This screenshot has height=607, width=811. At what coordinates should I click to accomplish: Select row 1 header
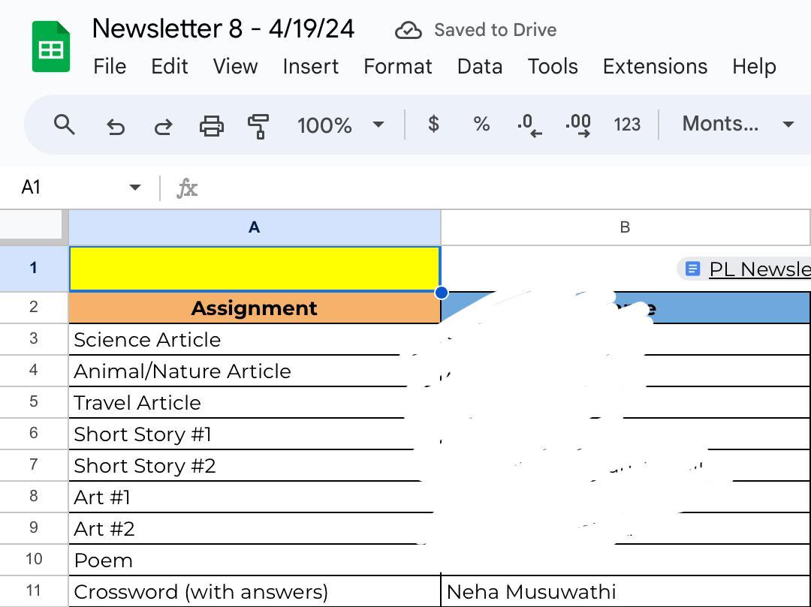tap(34, 268)
